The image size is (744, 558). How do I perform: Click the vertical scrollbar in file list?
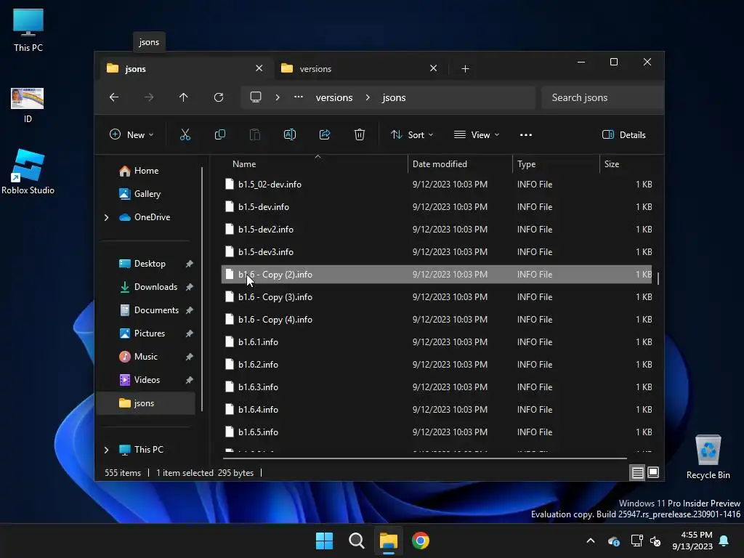(658, 278)
